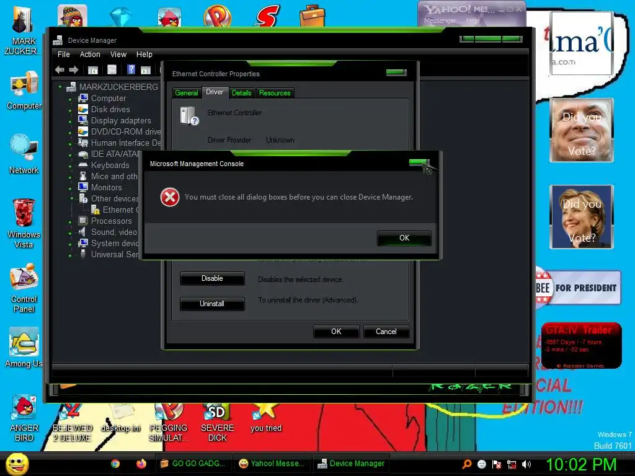
Task: Select the Universal Serial tree row
Action: [x=109, y=255]
